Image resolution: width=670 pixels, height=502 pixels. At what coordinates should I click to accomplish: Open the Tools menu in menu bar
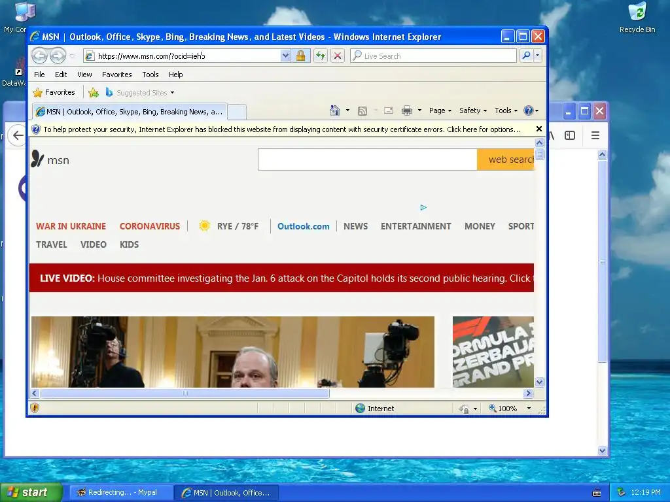(150, 75)
